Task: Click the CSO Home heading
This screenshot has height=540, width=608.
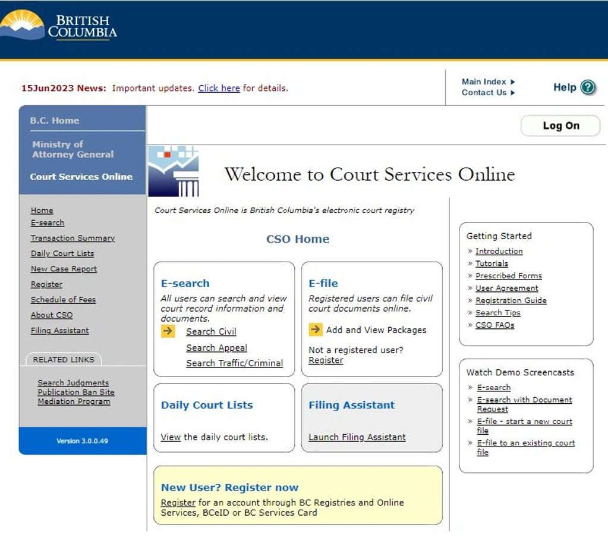Action: [297, 239]
